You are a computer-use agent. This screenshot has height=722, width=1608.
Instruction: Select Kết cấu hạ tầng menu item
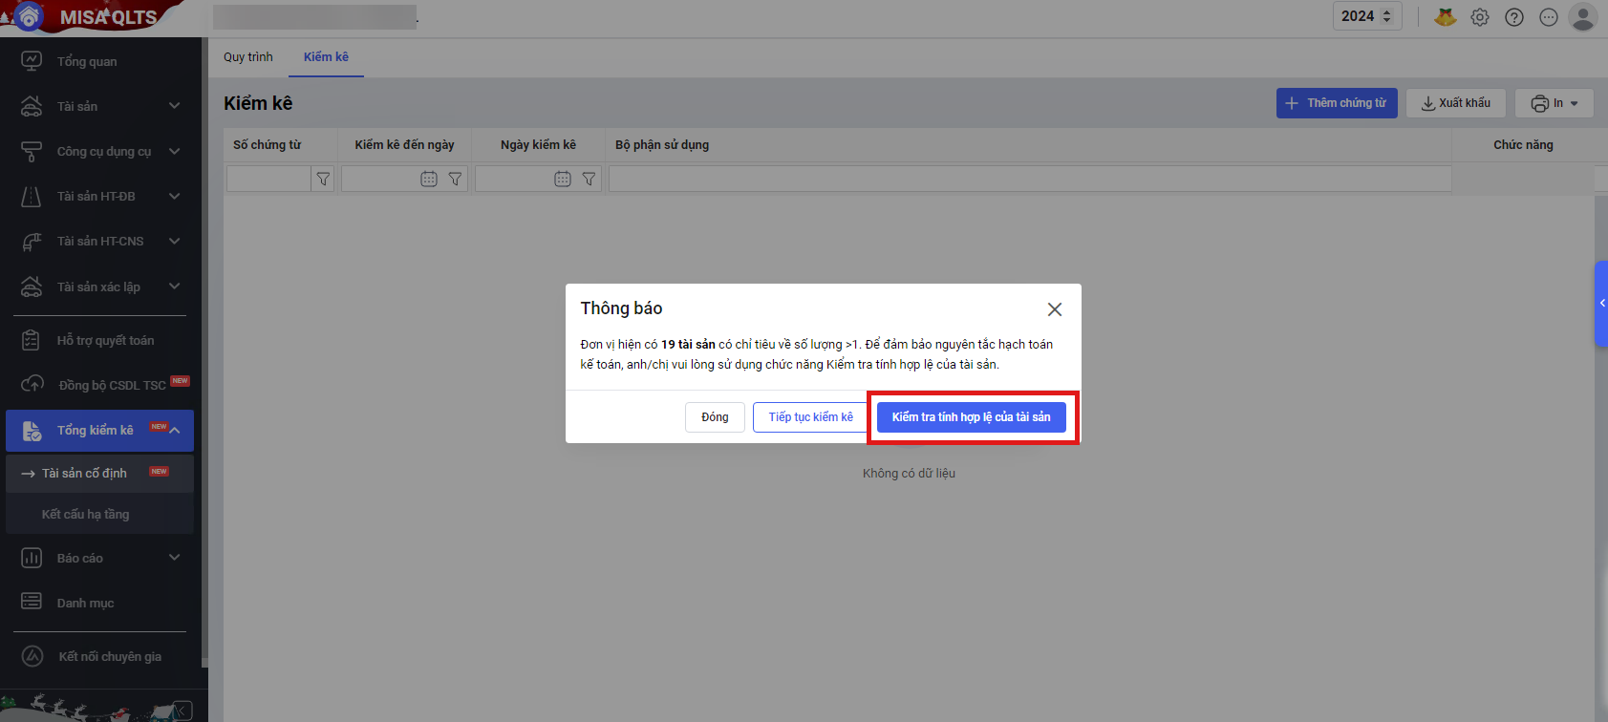[x=86, y=514]
